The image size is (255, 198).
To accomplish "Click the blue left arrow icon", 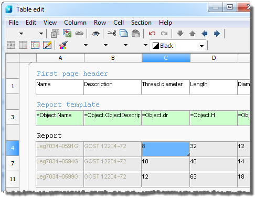I will coord(205,33).
